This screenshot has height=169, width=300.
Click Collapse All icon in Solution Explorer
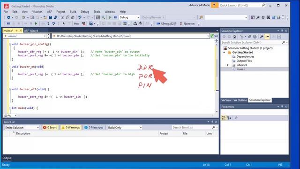[x=250, y=37]
